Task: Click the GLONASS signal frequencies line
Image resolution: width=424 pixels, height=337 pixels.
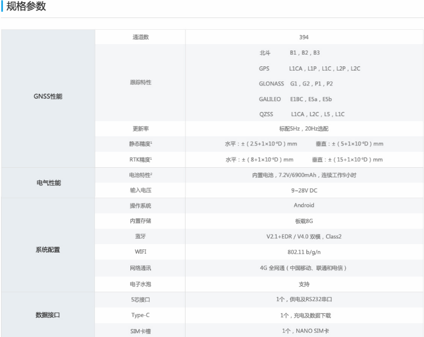Action: click(x=296, y=84)
